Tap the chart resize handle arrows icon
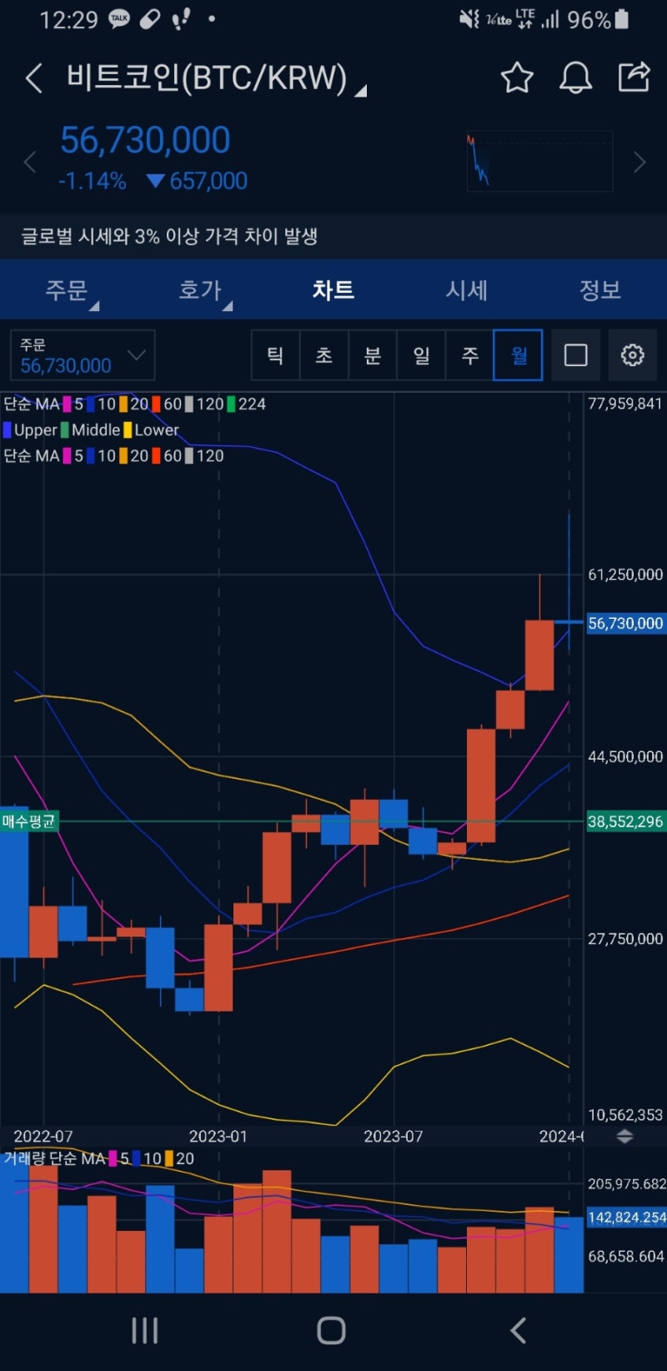Screen dimensions: 667x1371 click(x=624, y=1136)
